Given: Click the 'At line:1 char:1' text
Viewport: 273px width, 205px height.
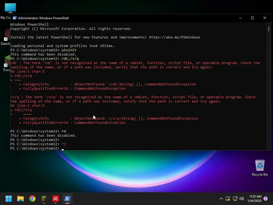Looking at the screenshot, I should coord(27,72).
